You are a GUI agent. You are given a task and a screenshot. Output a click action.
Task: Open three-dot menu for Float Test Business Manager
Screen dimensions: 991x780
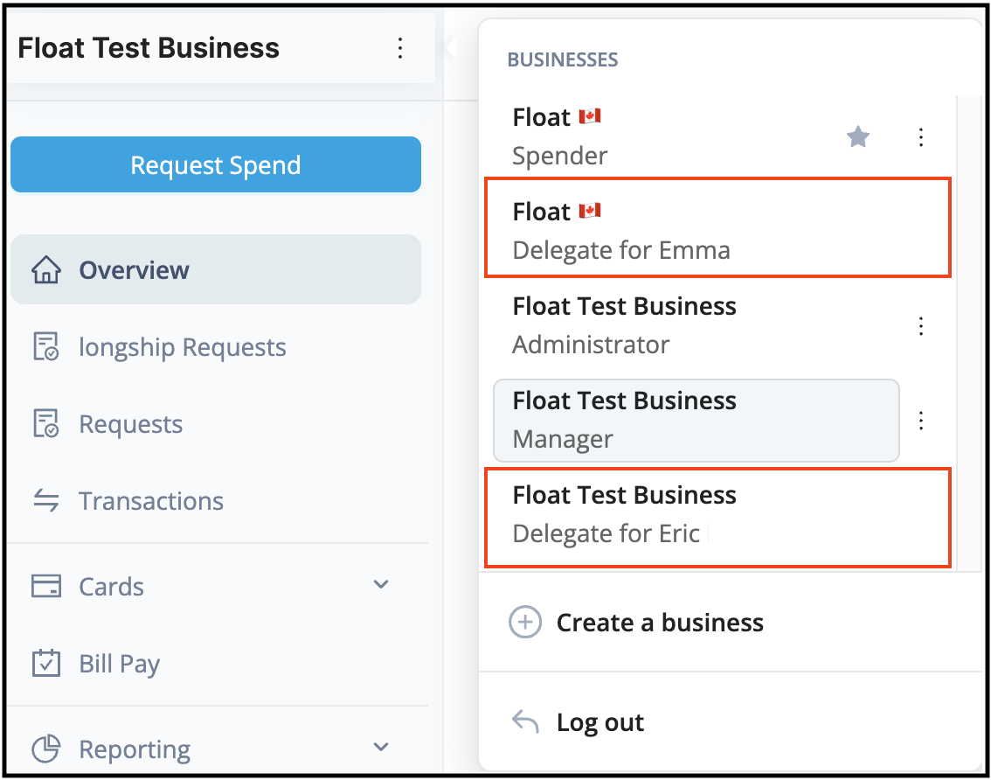point(920,421)
